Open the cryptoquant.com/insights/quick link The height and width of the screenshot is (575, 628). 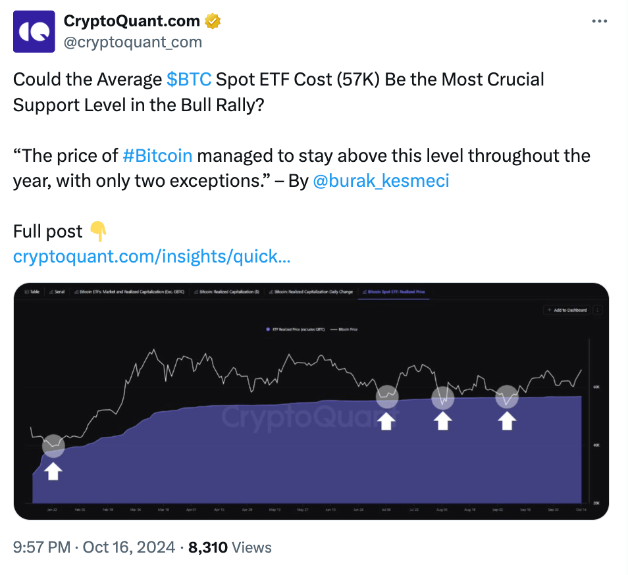point(151,256)
